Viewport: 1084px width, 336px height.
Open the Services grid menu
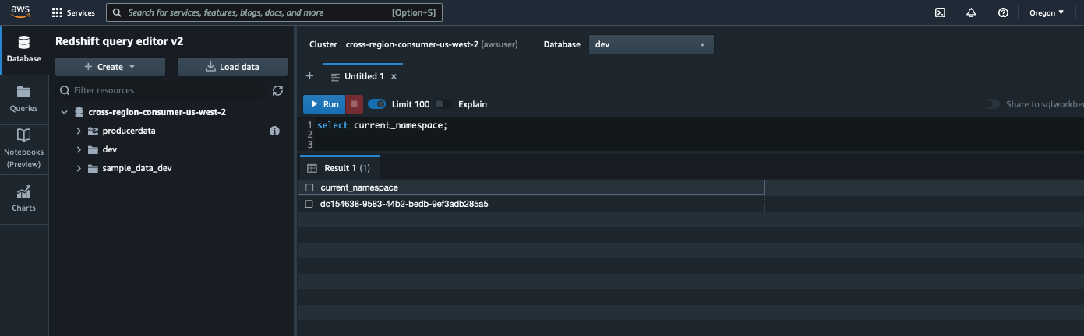tap(73, 12)
